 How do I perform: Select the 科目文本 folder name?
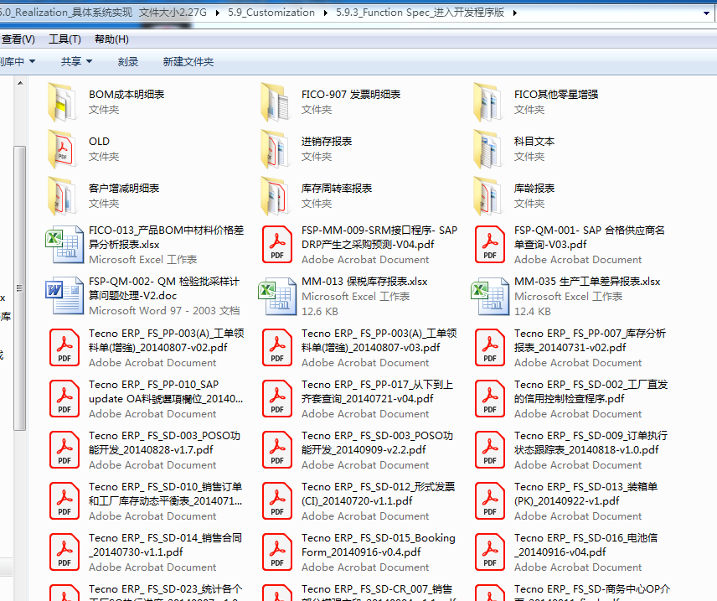tap(534, 142)
